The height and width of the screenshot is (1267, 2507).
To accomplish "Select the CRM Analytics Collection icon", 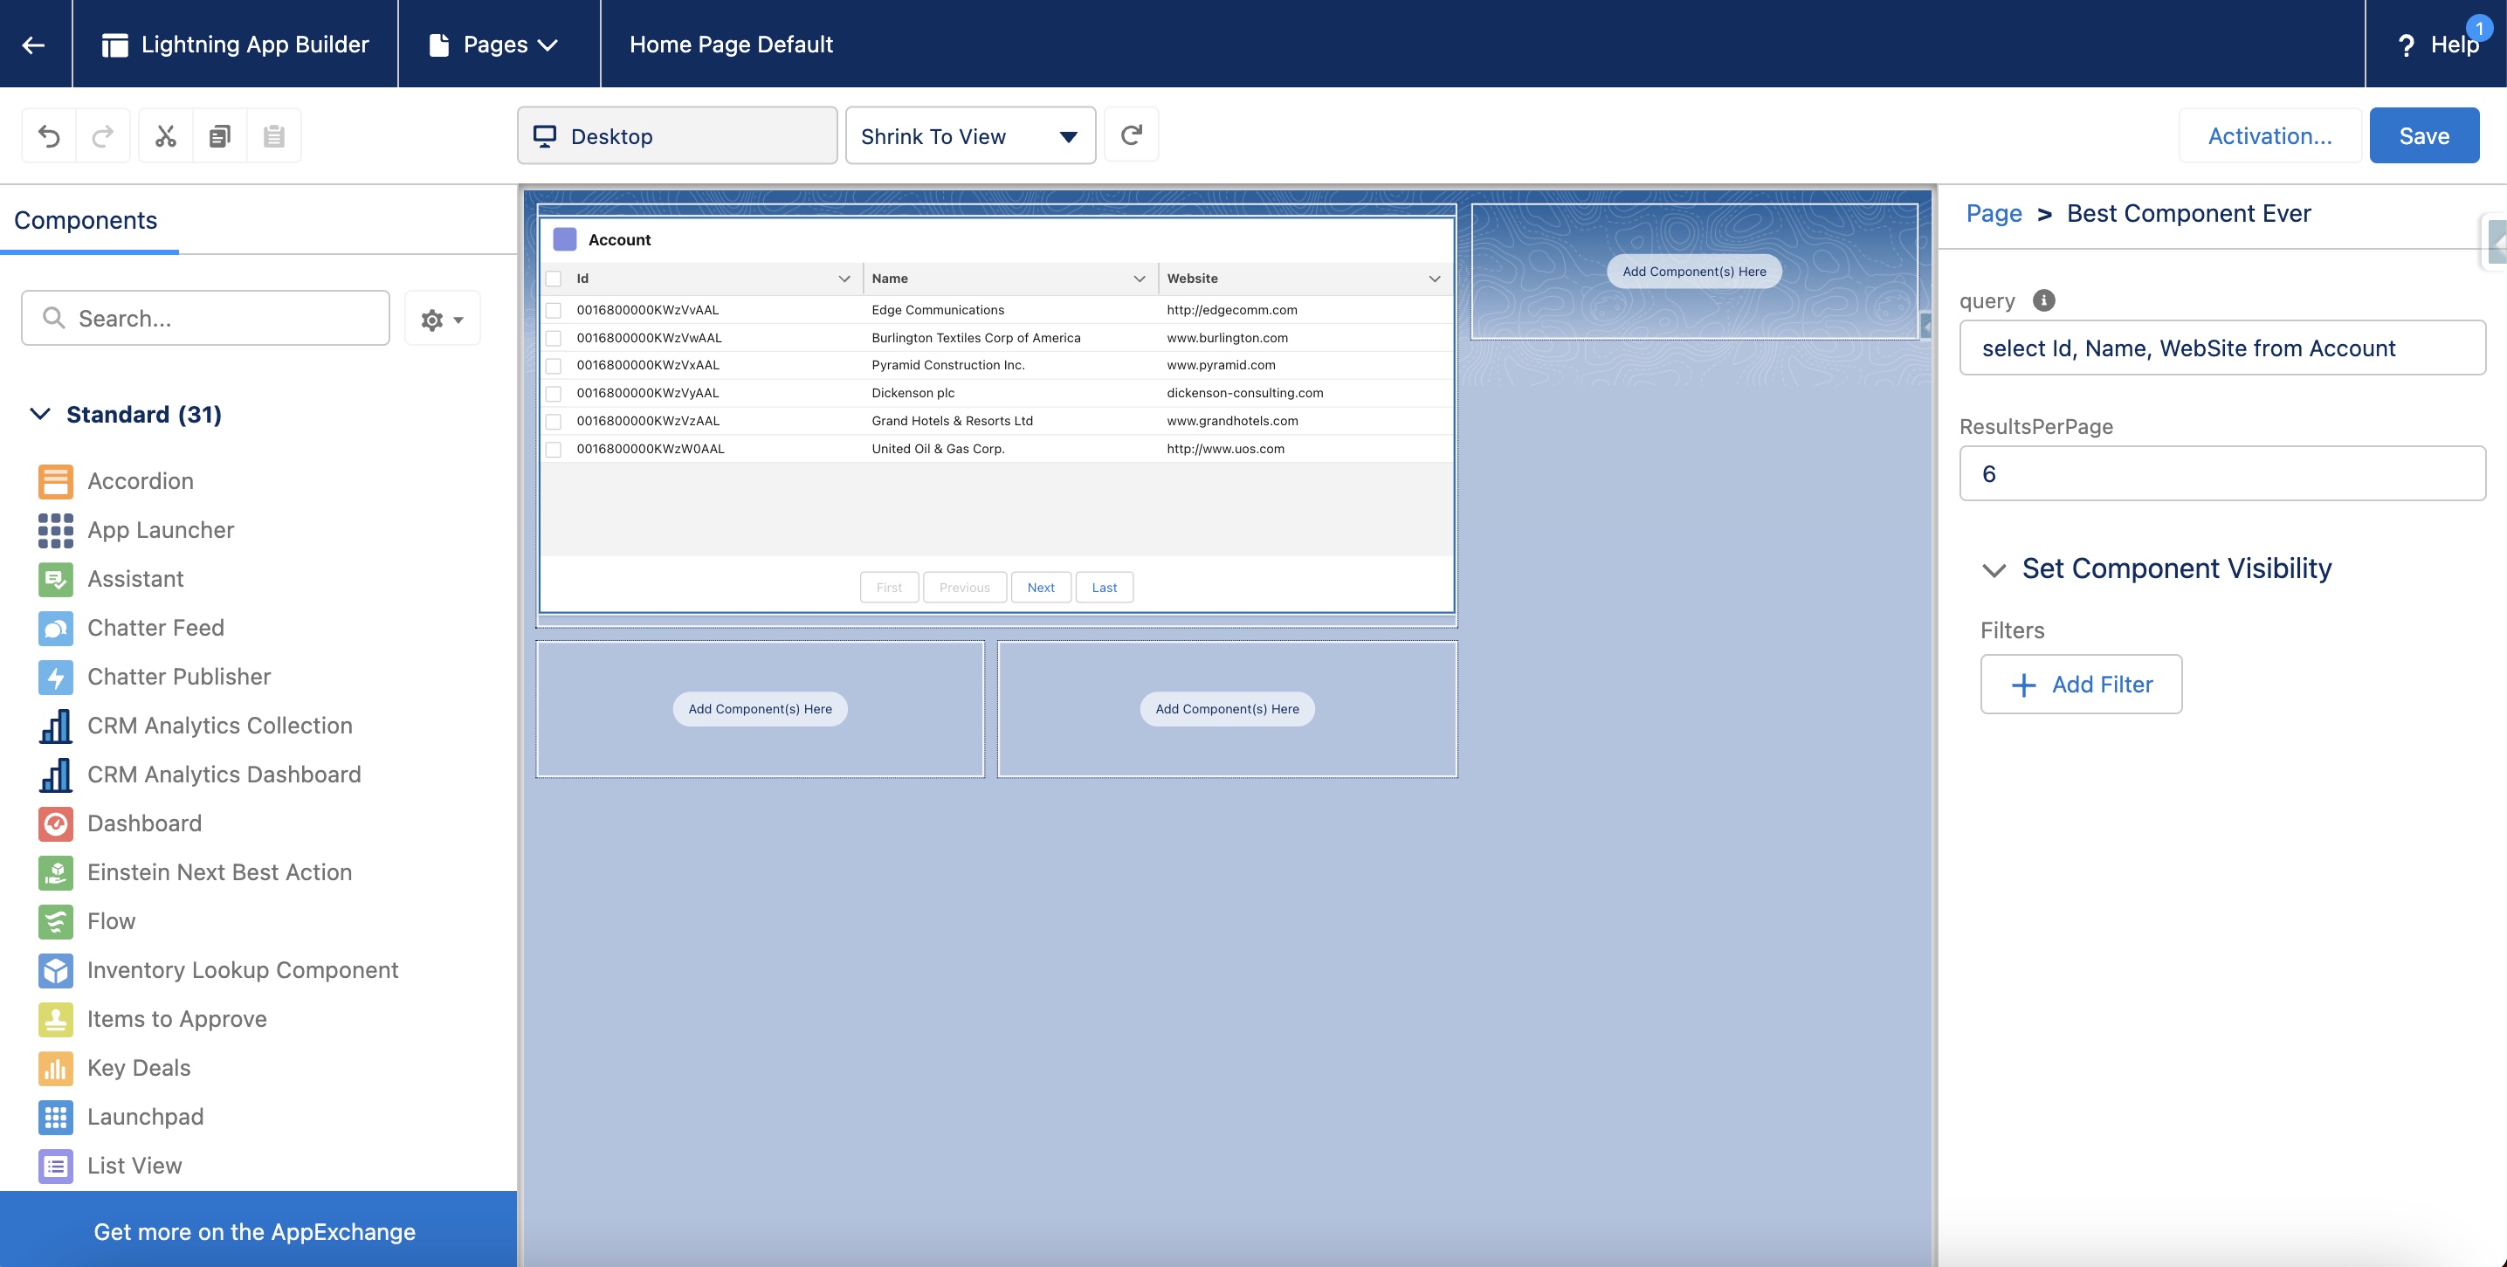I will (56, 725).
